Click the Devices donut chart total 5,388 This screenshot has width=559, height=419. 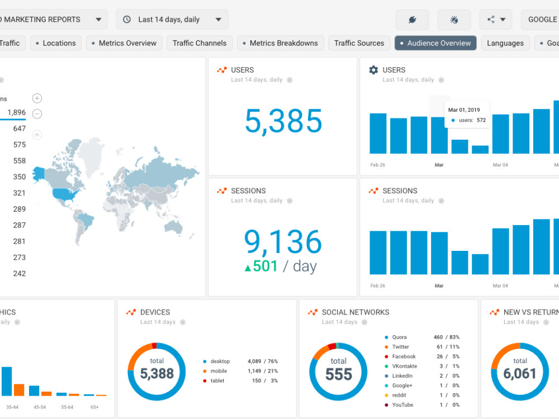(x=157, y=373)
